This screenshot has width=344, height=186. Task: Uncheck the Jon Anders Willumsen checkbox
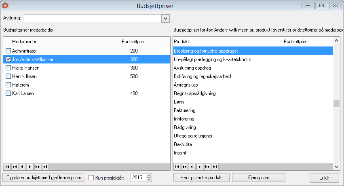pos(8,59)
